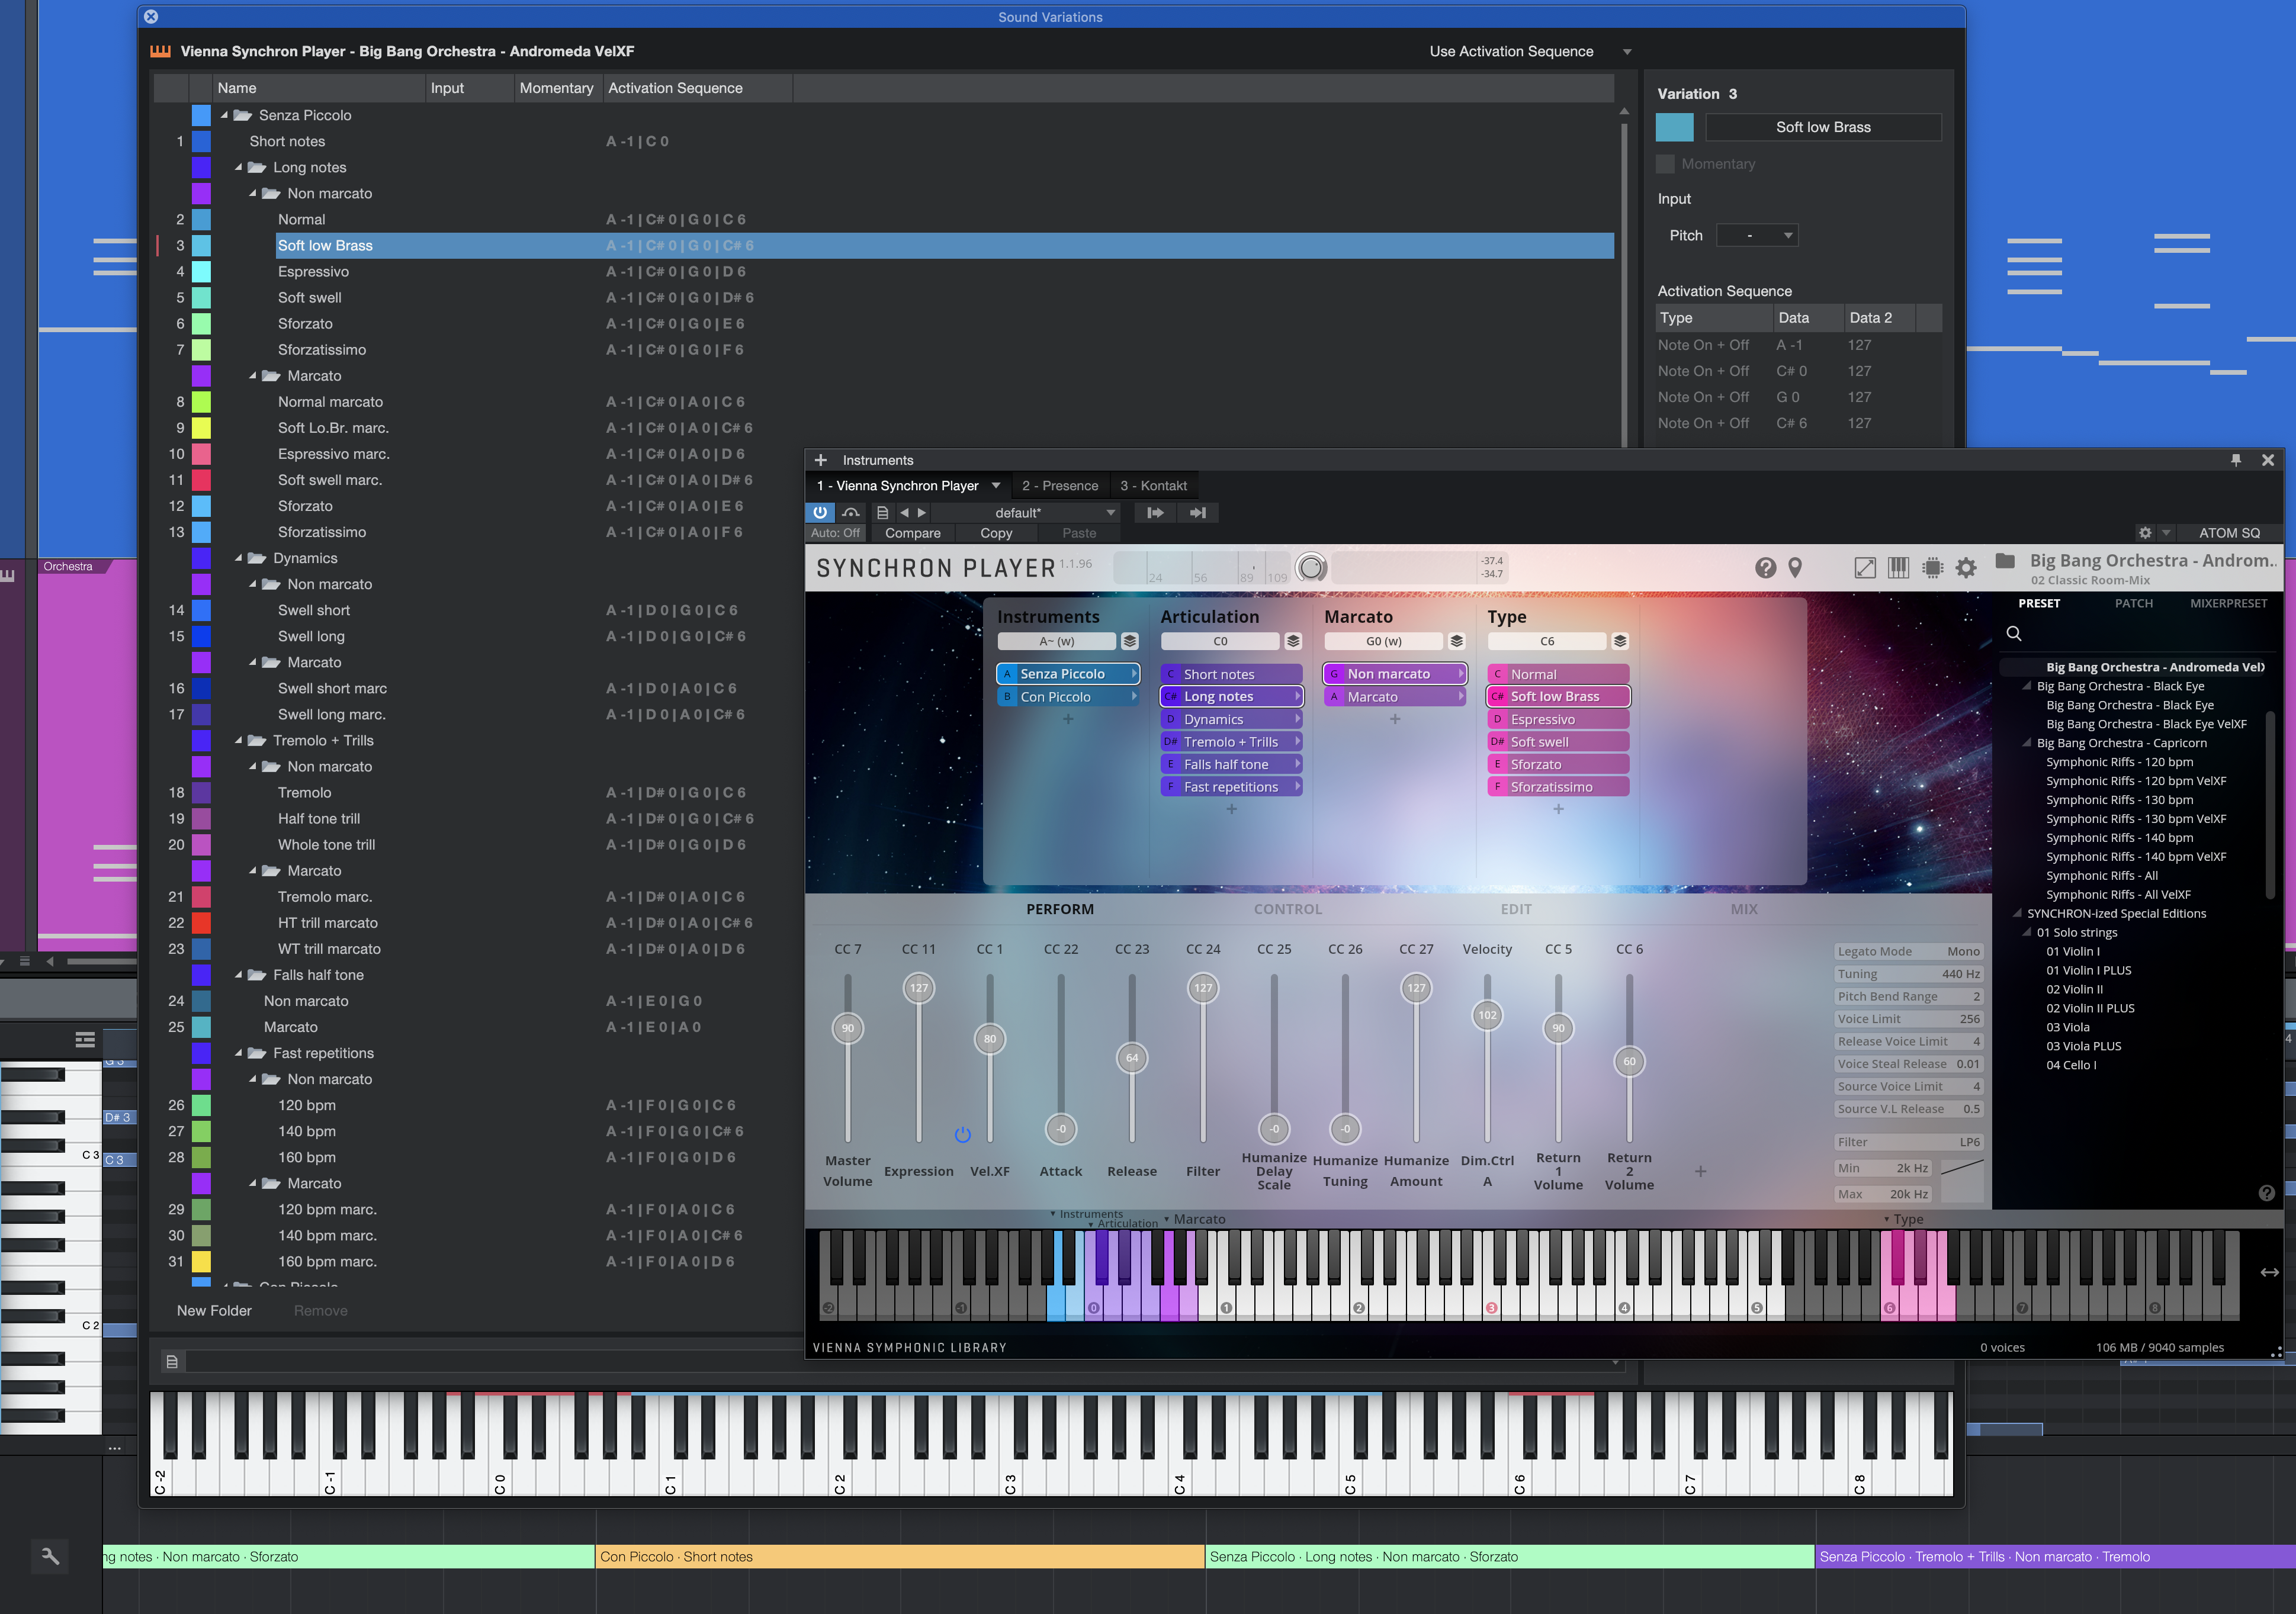Click the wrench tool icon at bottom left

50,1556
